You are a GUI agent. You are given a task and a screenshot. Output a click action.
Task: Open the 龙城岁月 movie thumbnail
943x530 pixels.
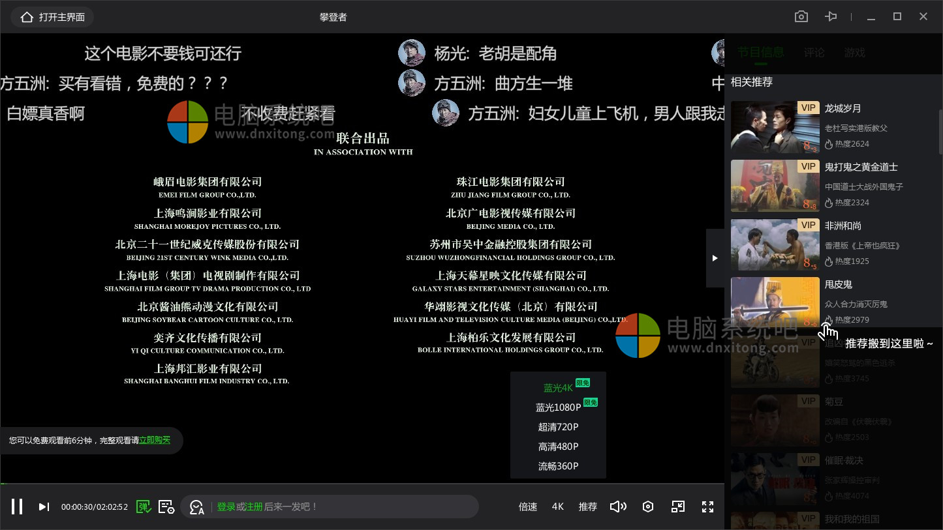[775, 127]
